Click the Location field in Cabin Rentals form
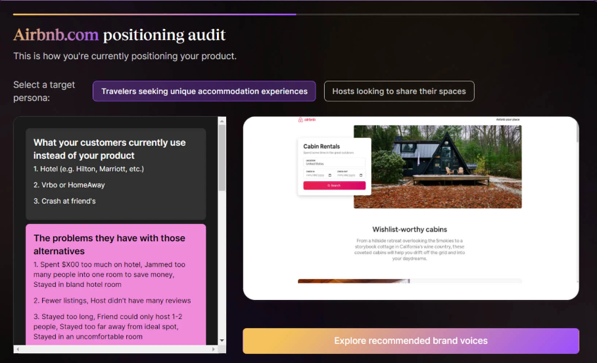The width and height of the screenshot is (597, 363). [x=334, y=162]
